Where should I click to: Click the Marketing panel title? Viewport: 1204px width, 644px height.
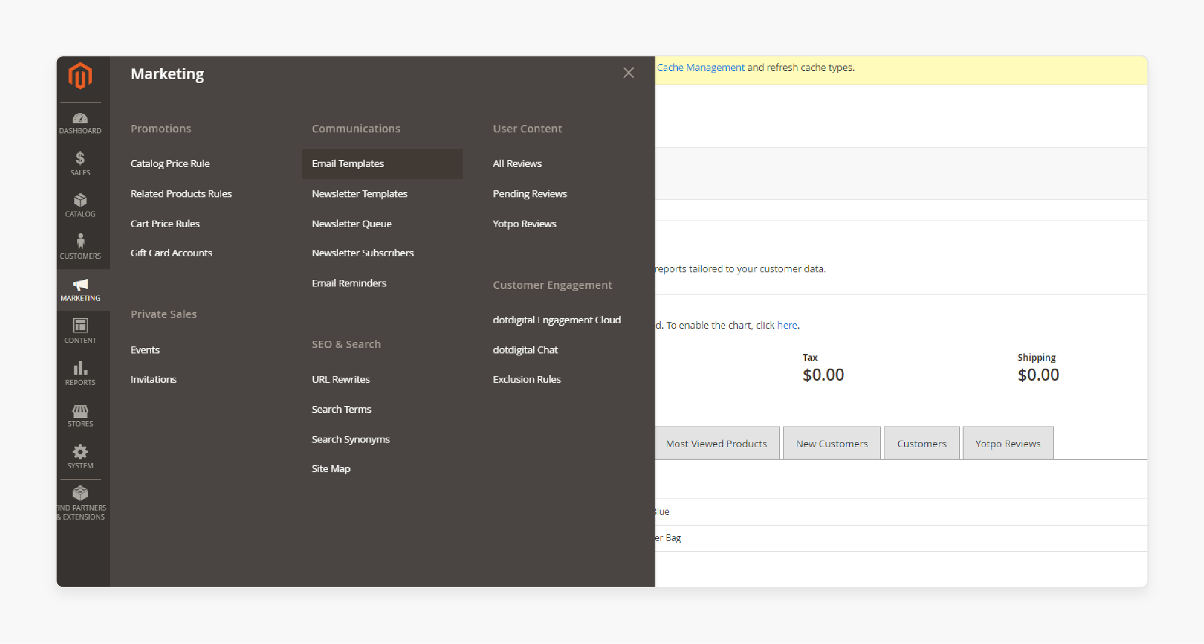coord(167,74)
